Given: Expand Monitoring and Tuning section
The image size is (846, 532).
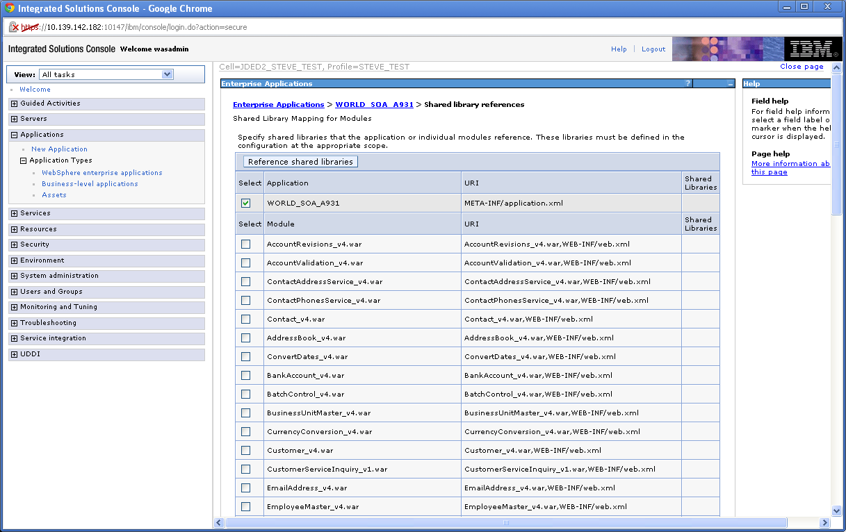Looking at the screenshot, I should click(14, 307).
